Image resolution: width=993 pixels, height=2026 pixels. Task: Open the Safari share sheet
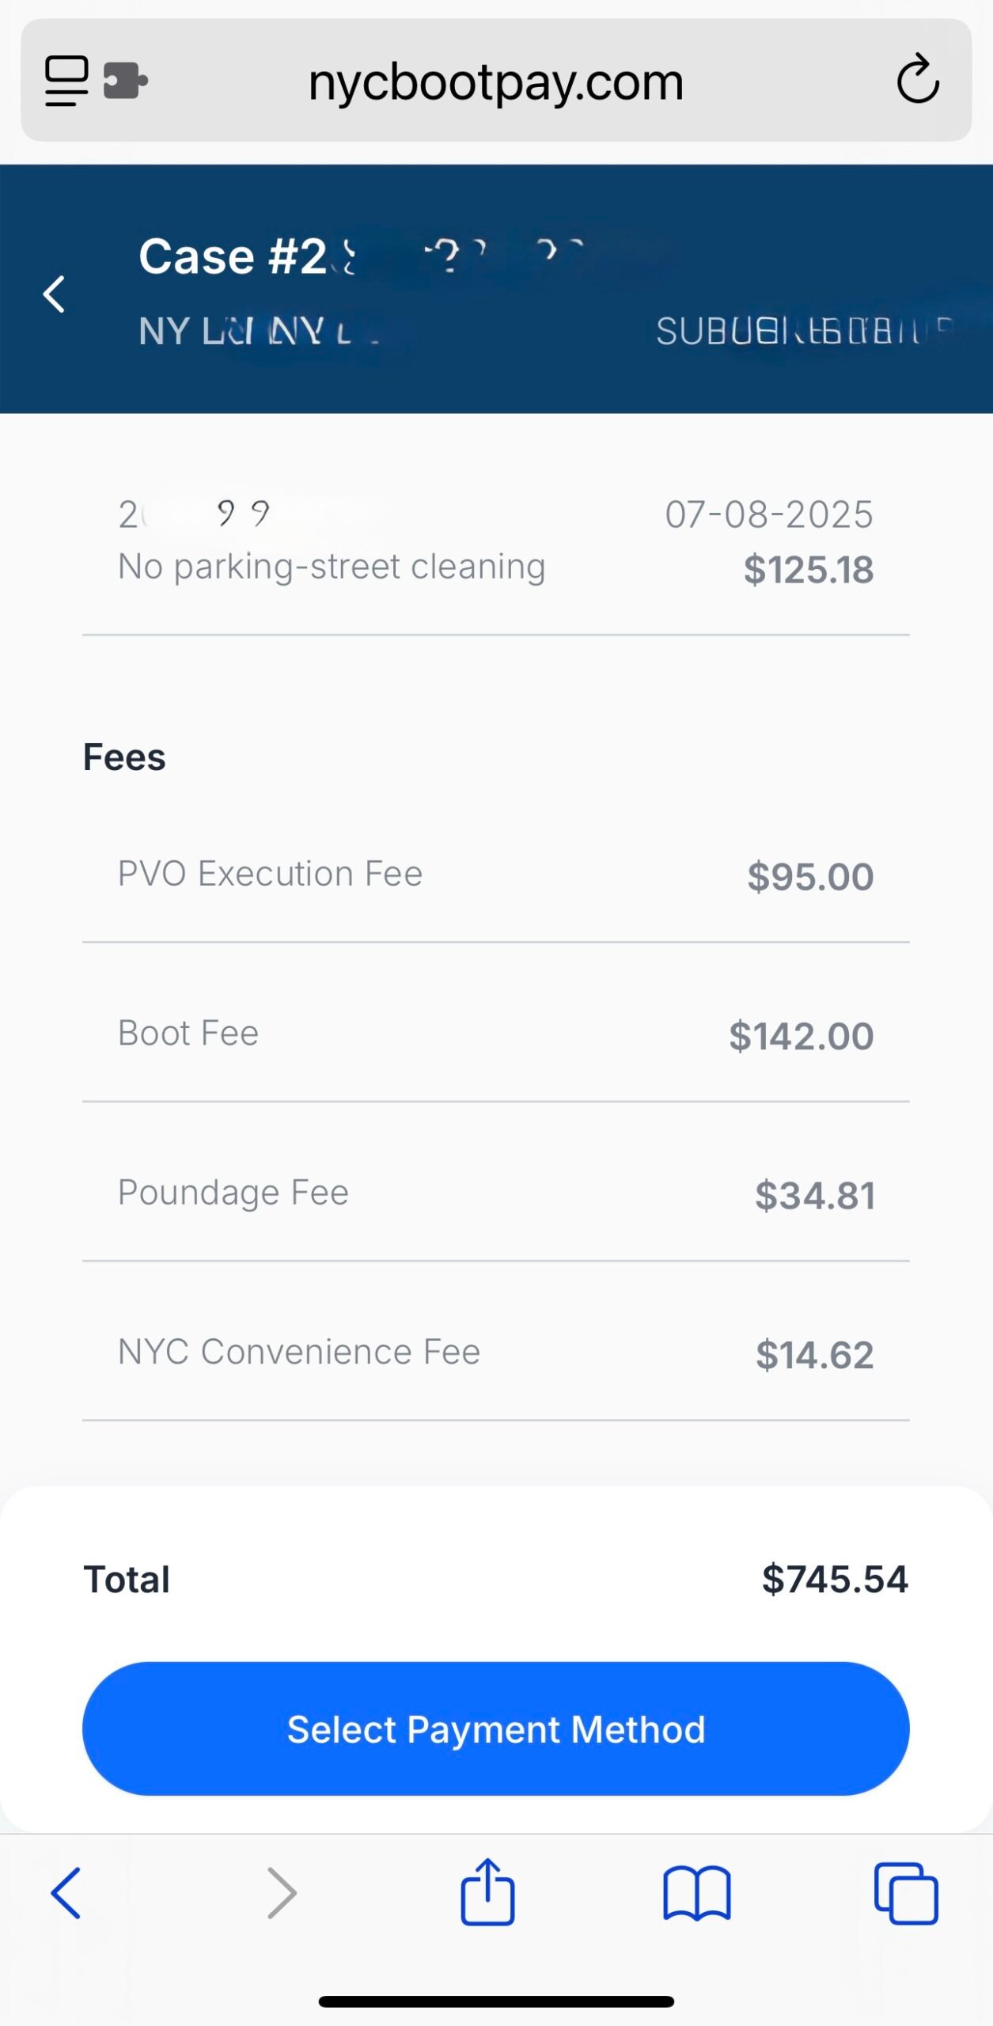tap(487, 1892)
